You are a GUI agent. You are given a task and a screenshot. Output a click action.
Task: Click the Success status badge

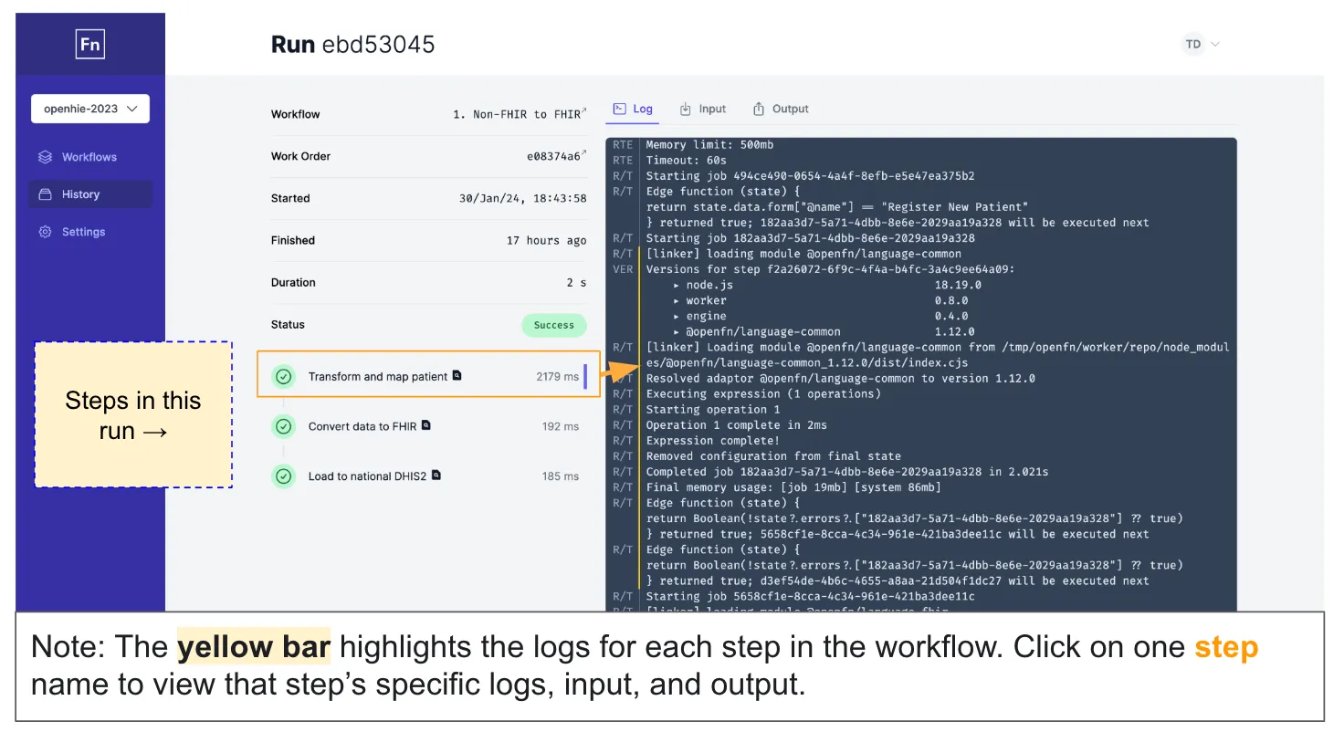pyautogui.click(x=554, y=325)
